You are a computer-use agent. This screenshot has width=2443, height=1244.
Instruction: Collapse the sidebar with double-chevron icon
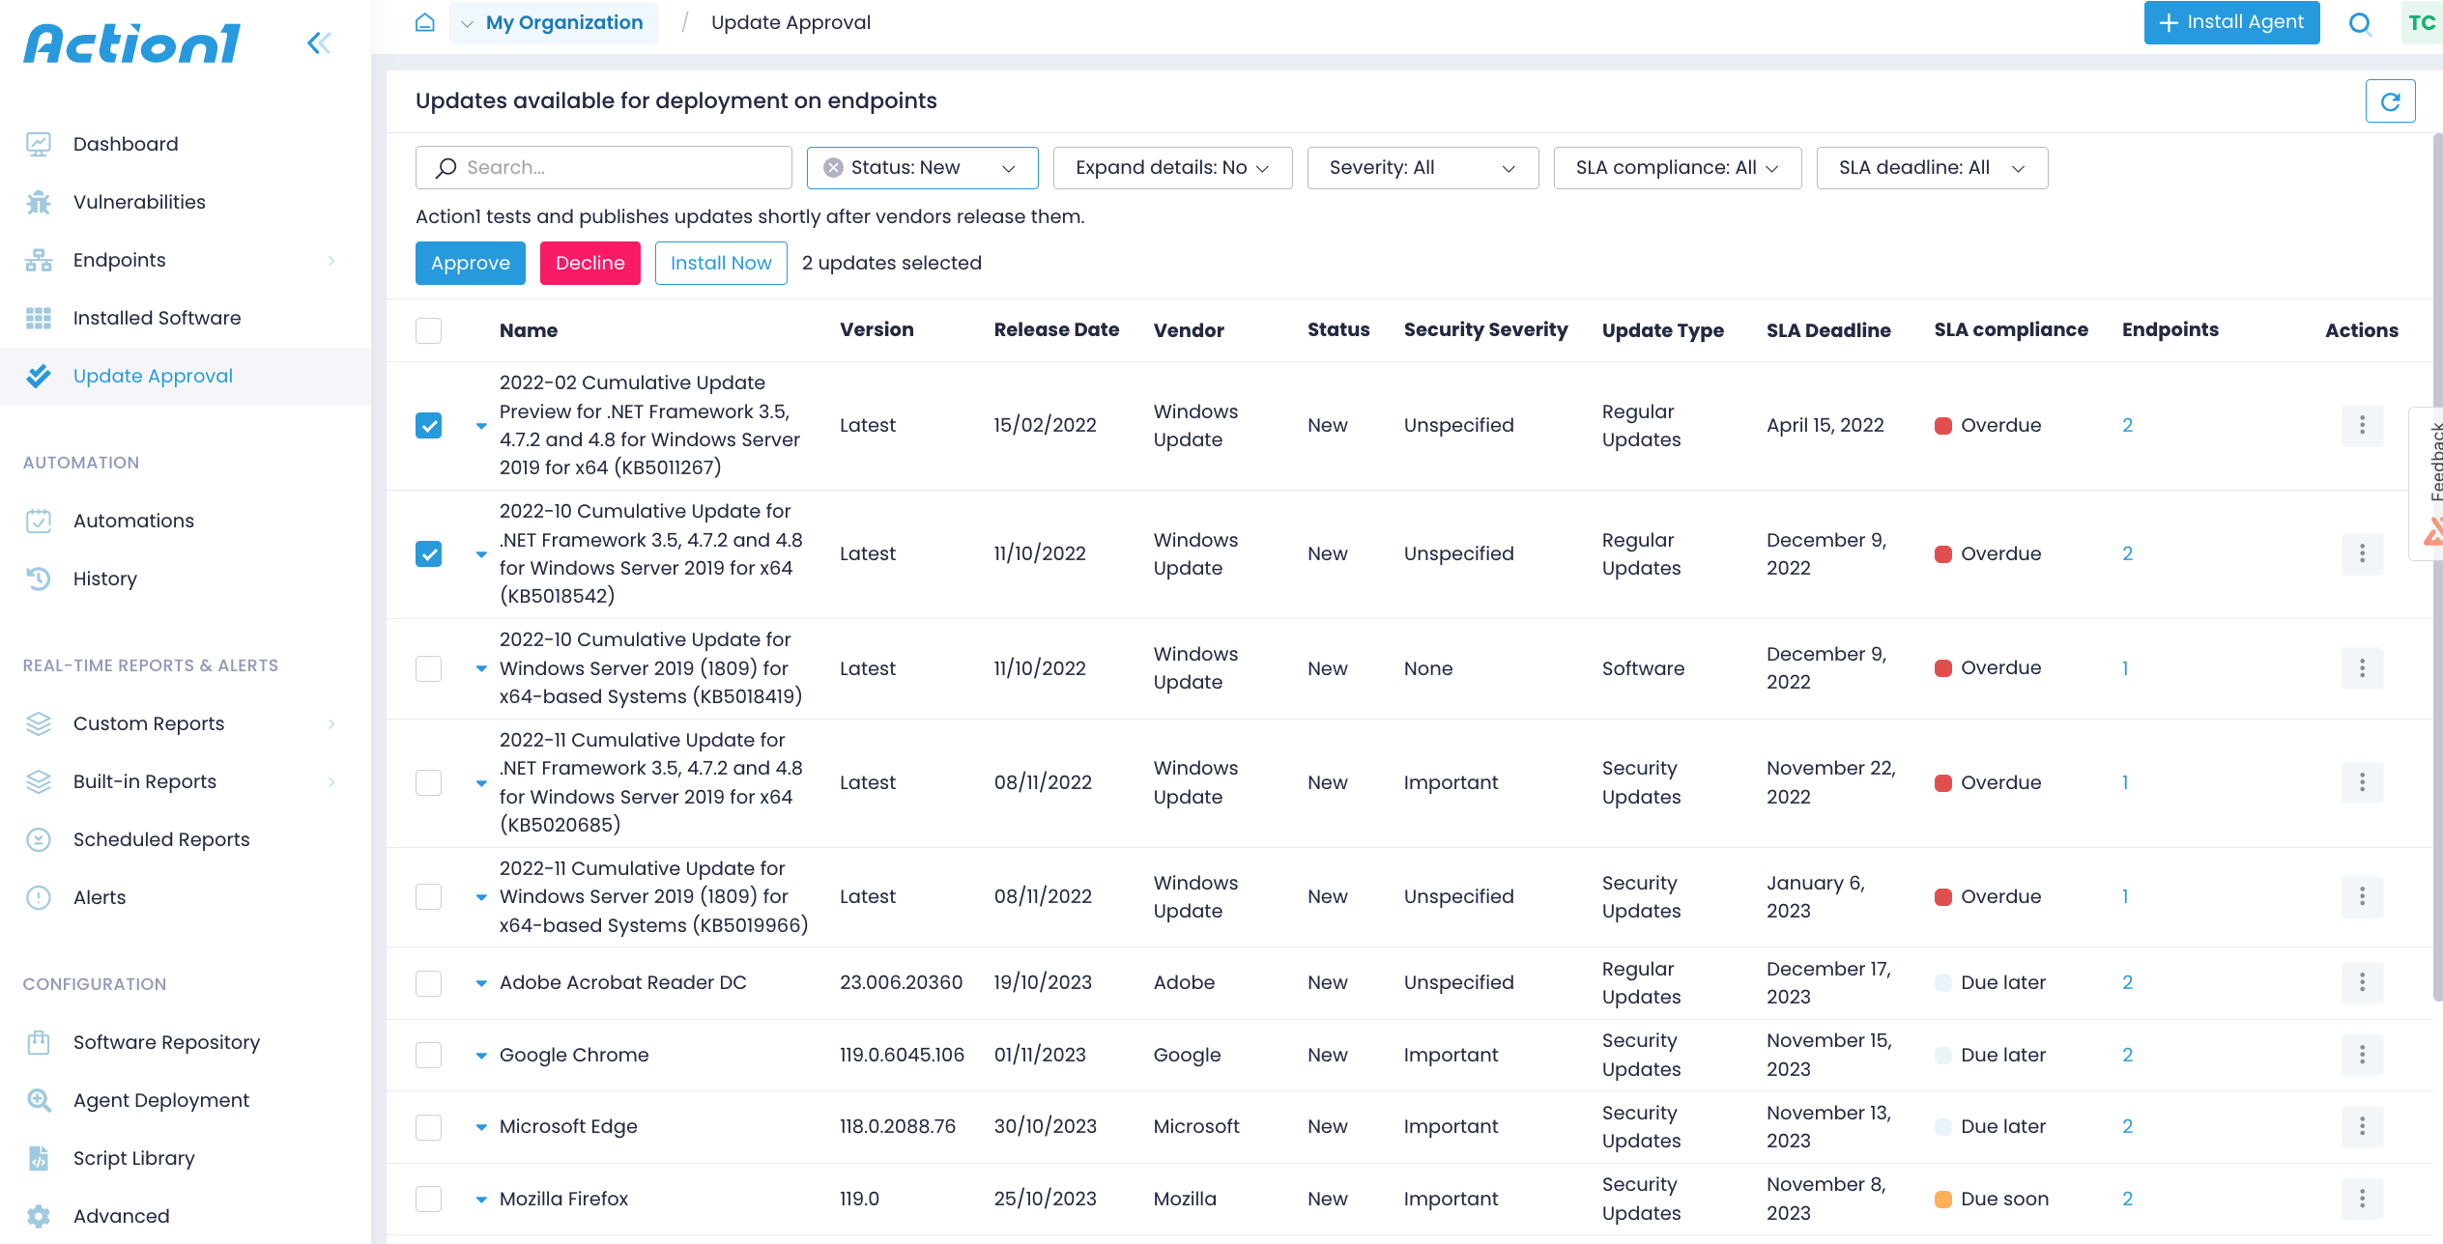click(x=319, y=42)
